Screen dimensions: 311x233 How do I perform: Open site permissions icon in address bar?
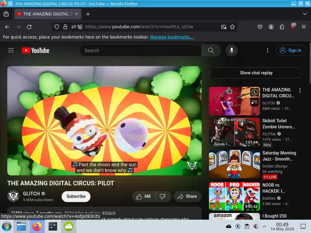point(73,27)
